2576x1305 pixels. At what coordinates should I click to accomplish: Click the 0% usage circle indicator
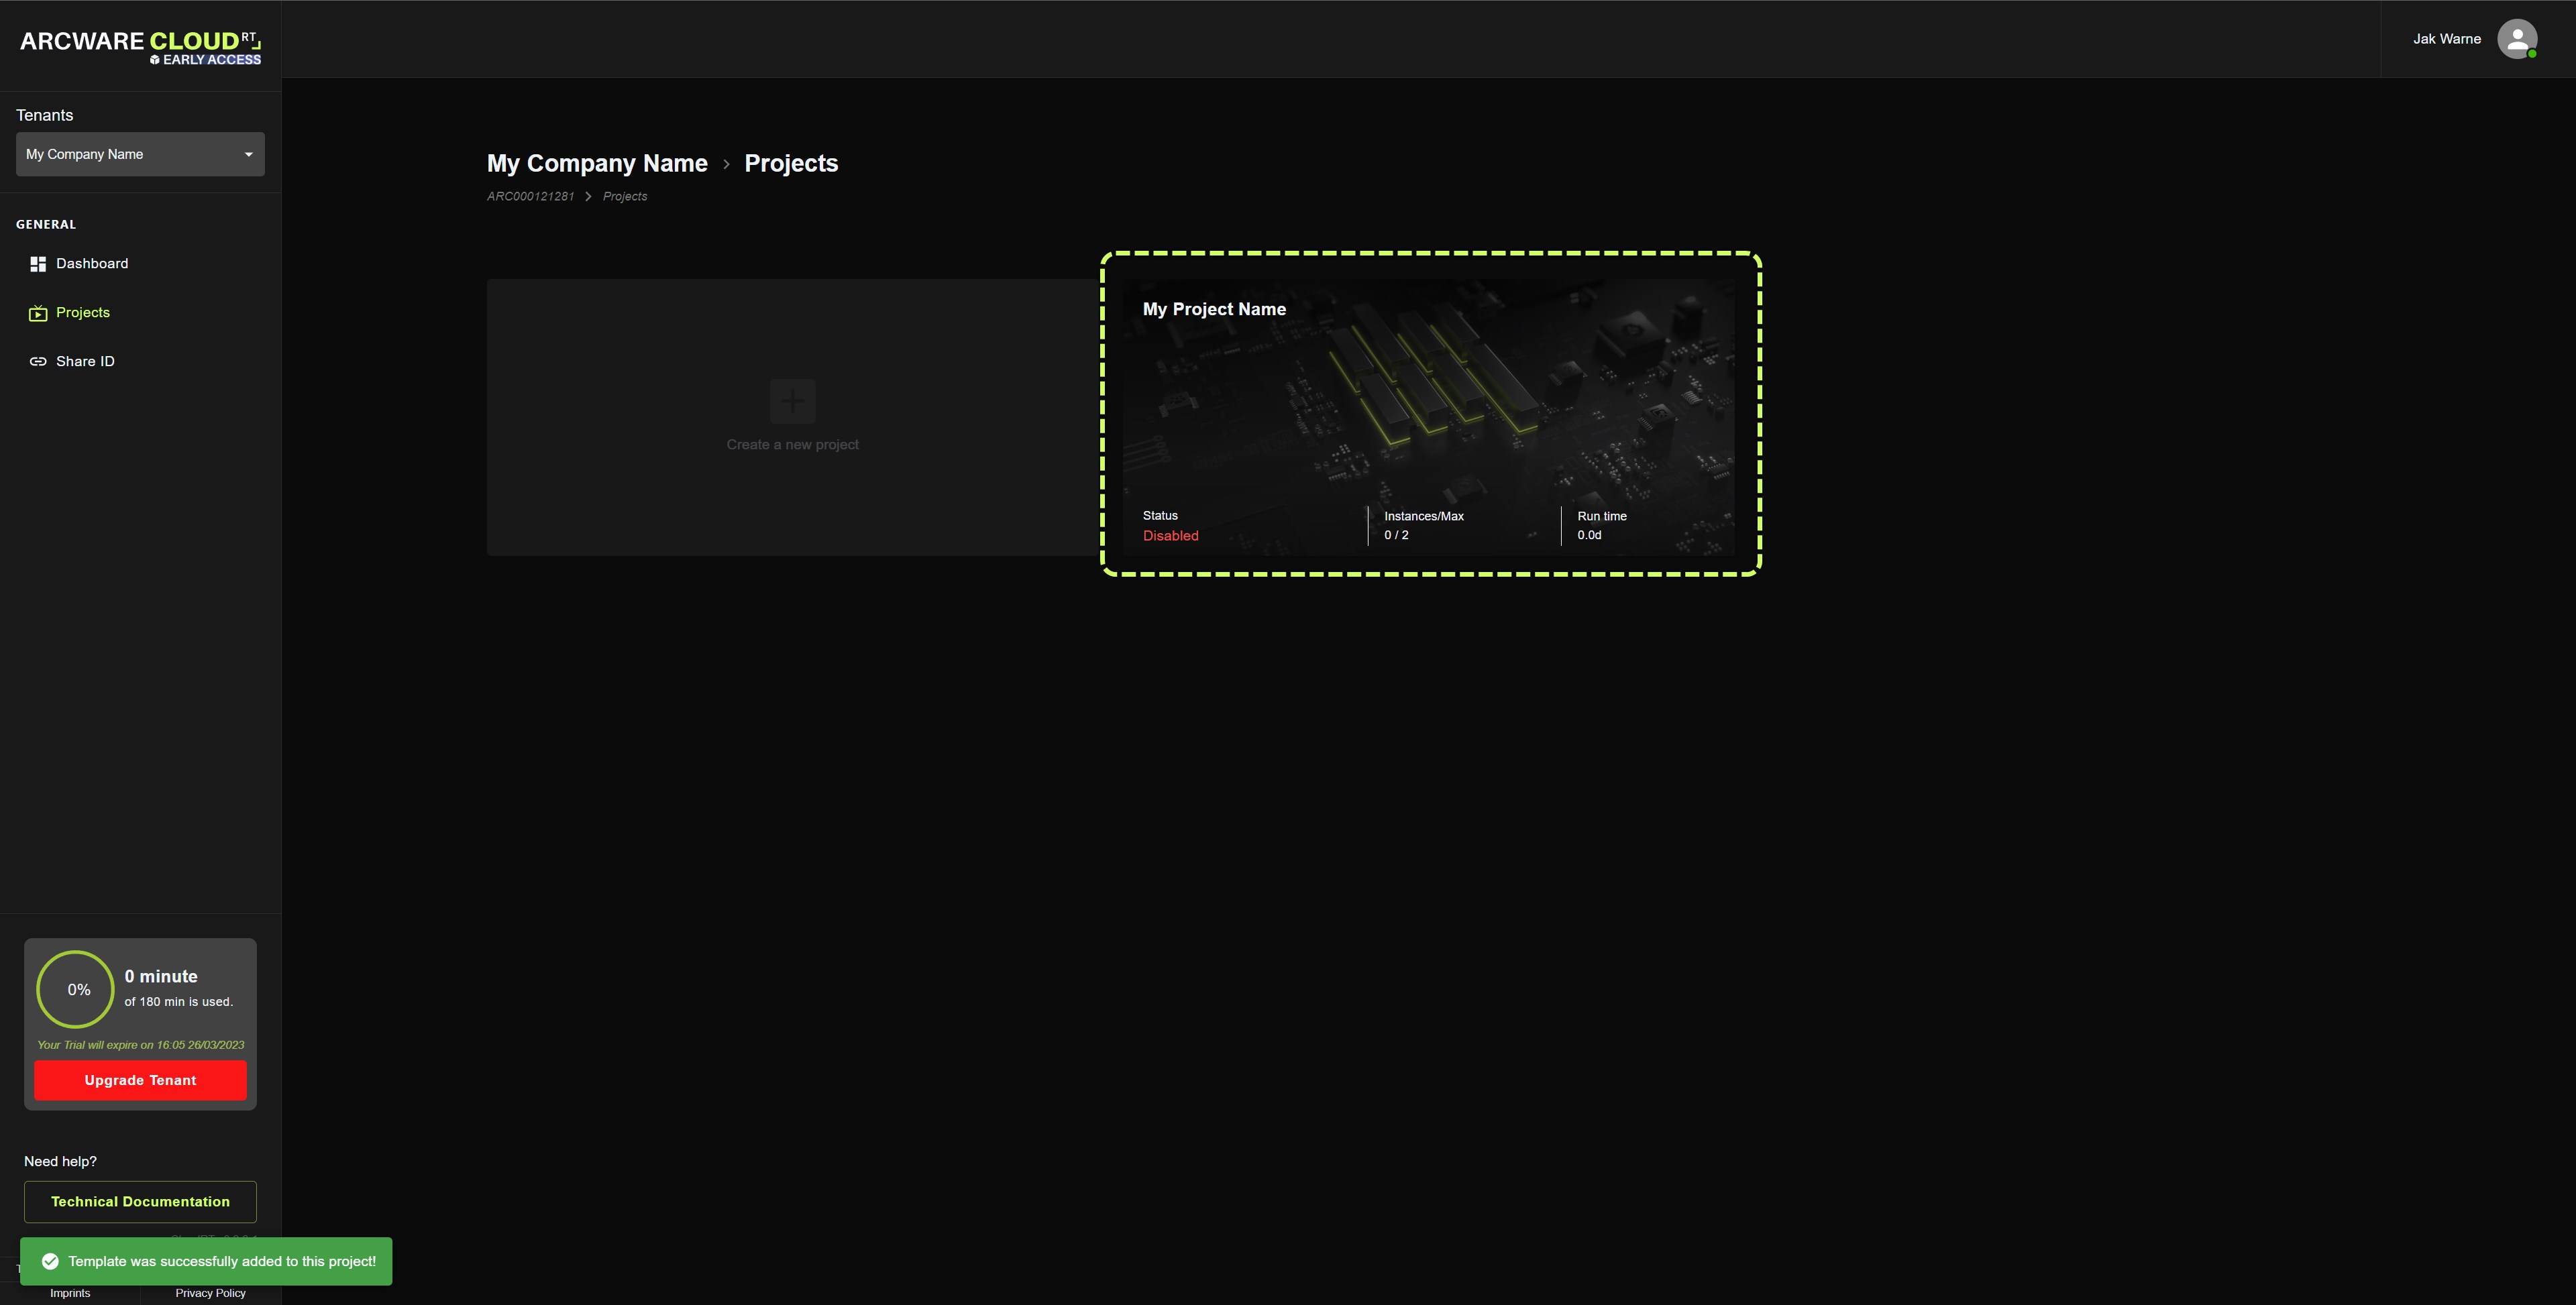(x=76, y=989)
